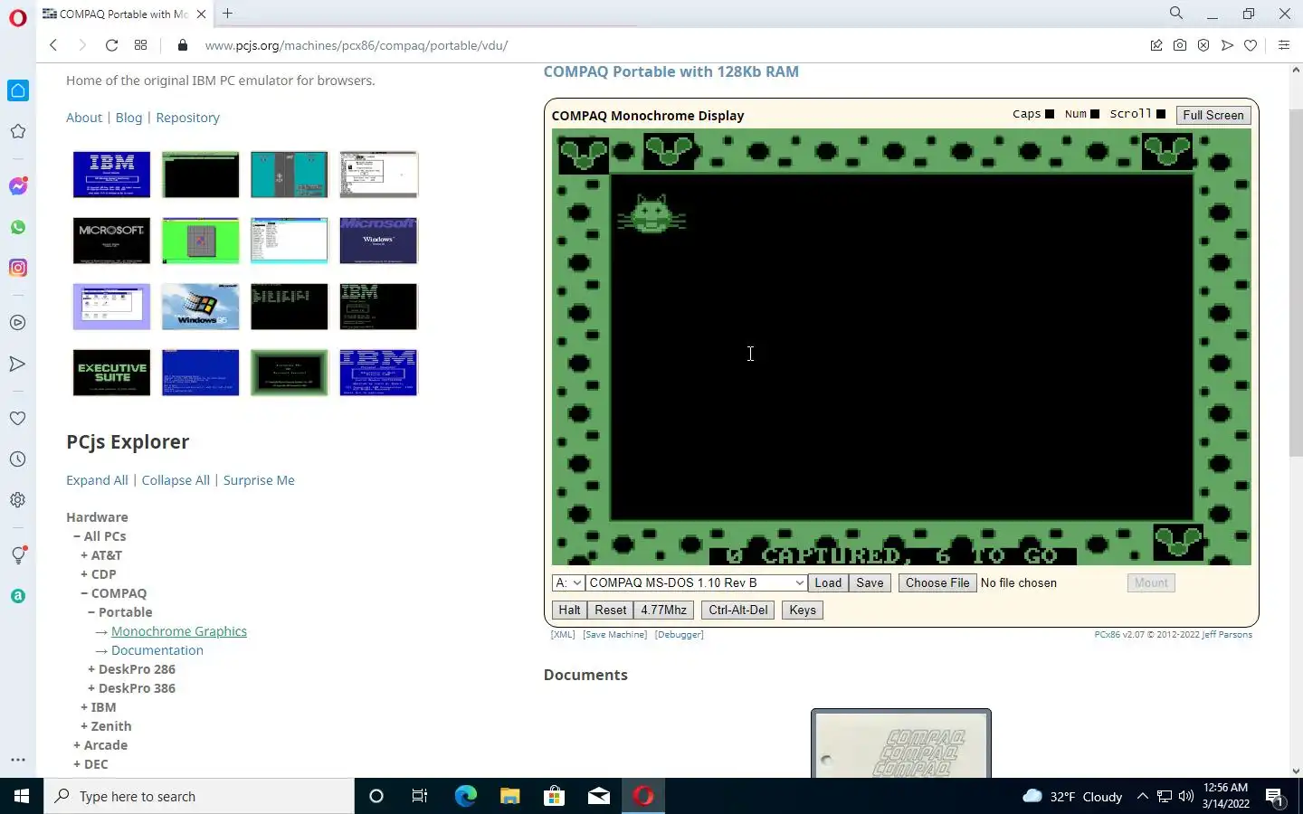Open new tab with plus button
The height and width of the screenshot is (814, 1303).
228,13
